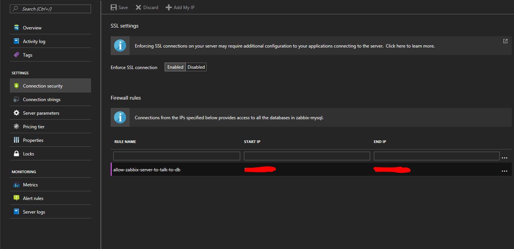
Task: Open ellipsis menu for new rule row
Action: tap(505, 158)
